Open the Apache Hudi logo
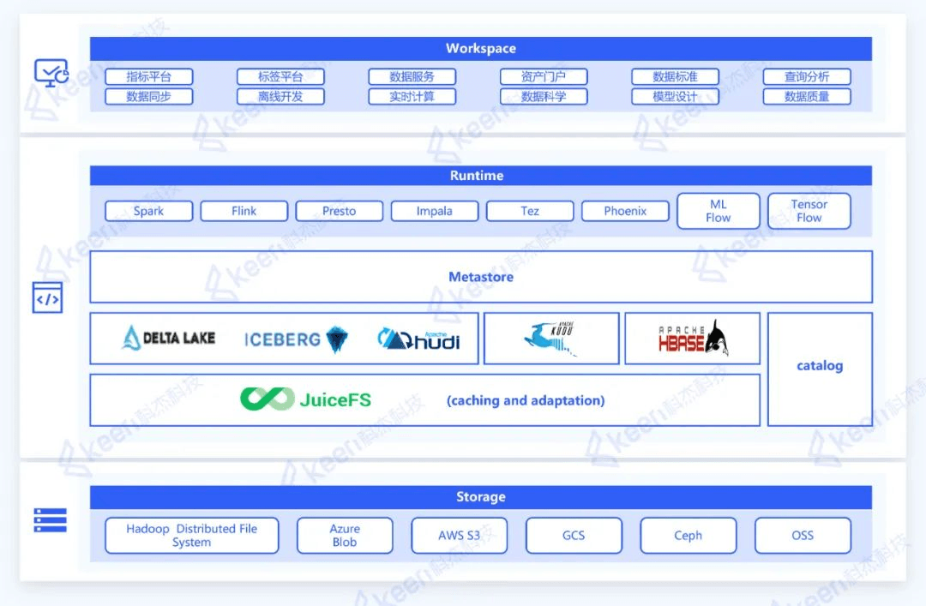 (x=418, y=339)
